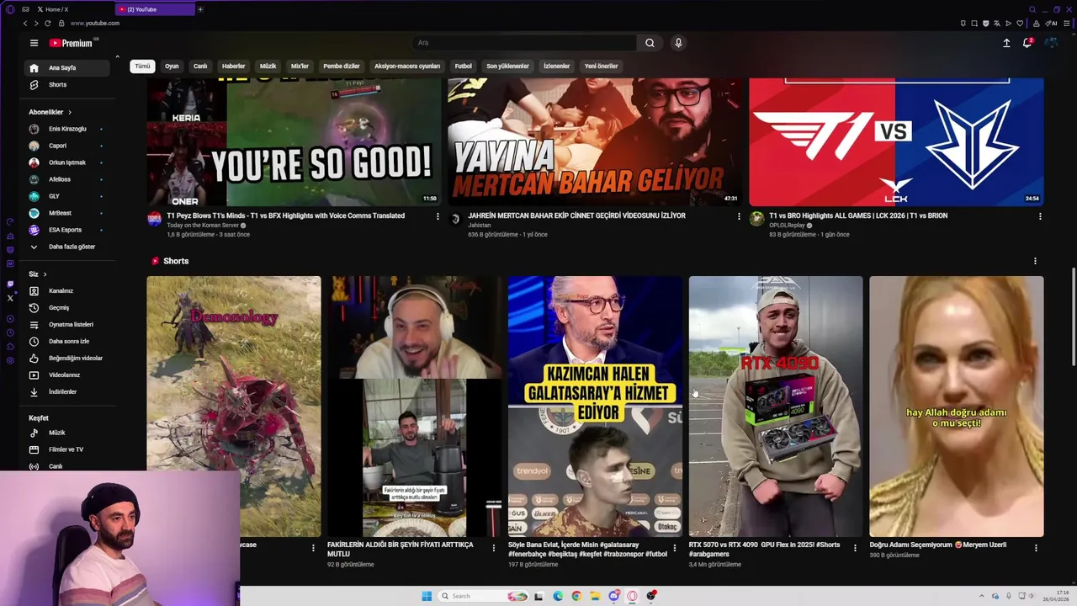Open Today on the Korean Server channel
This screenshot has height=606, width=1077.
(x=203, y=226)
